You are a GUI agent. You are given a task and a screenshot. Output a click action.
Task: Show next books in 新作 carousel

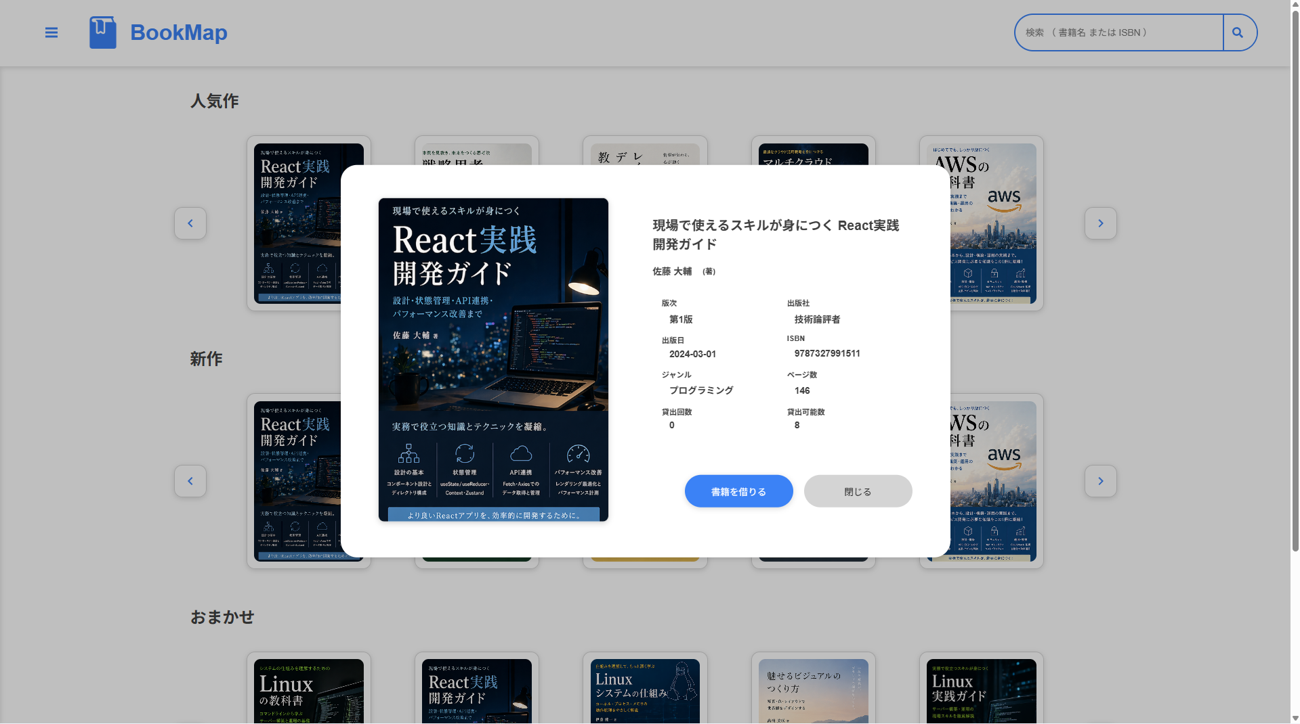[1101, 481]
